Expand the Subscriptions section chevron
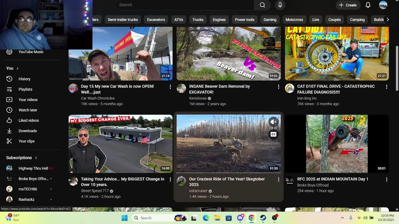The height and width of the screenshot is (224, 399). tap(36, 158)
